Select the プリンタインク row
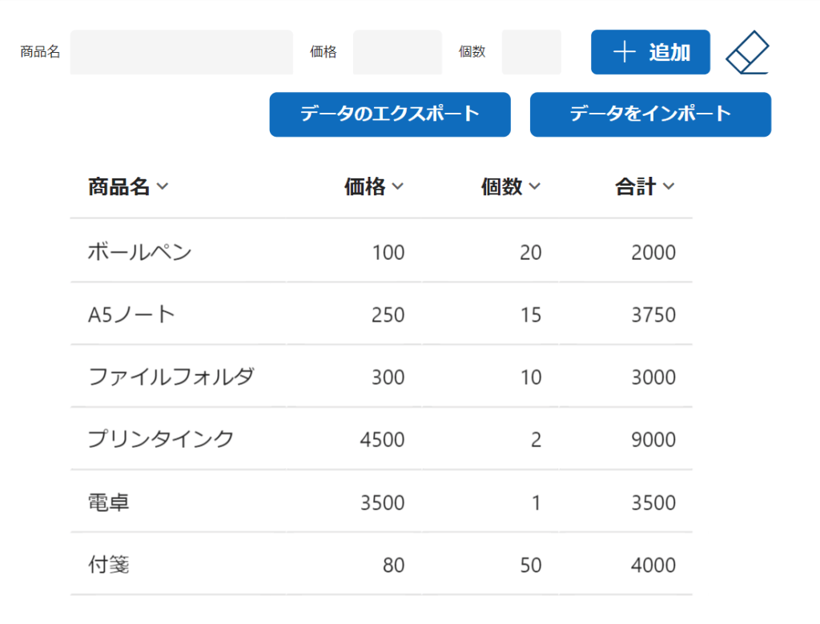Image resolution: width=820 pixels, height=624 pixels. pyautogui.click(x=161, y=439)
